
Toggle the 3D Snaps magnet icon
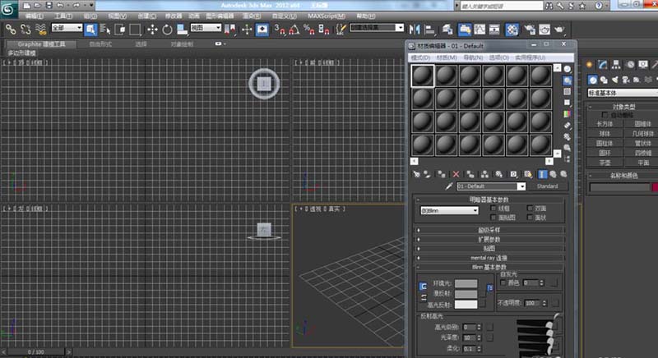pyautogui.click(x=280, y=30)
